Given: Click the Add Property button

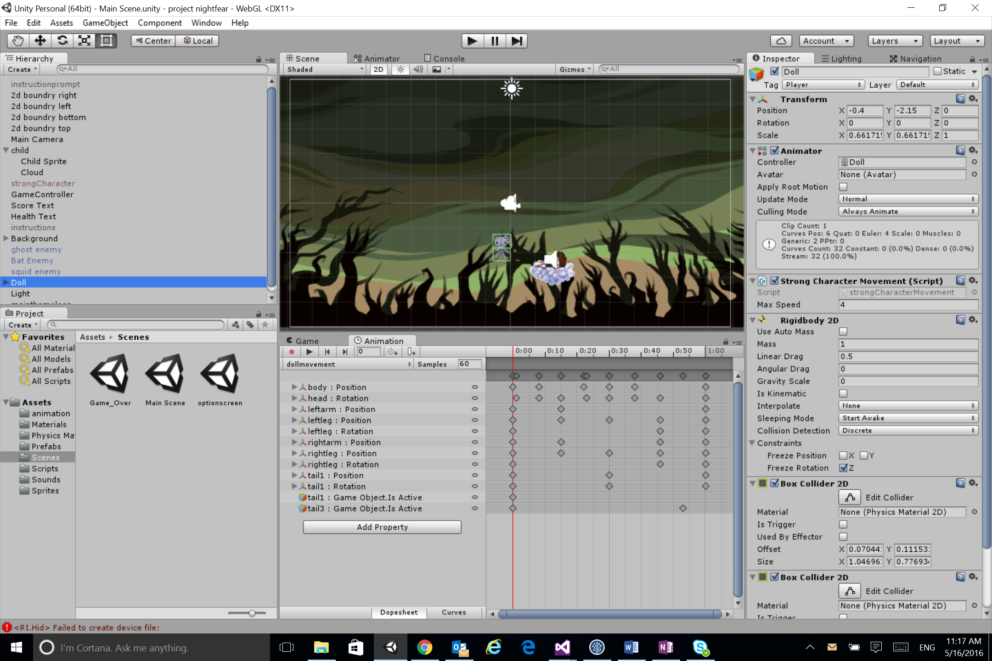Looking at the screenshot, I should [x=382, y=527].
